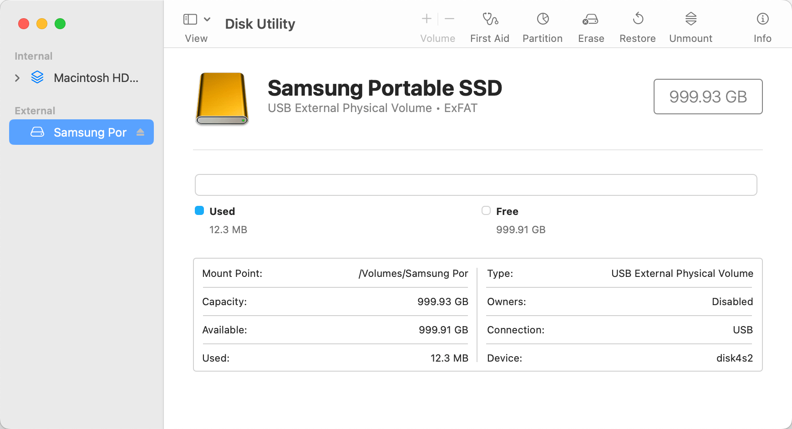Image resolution: width=792 pixels, height=429 pixels.
Task: Expand the Macintosh HD disclosure arrow
Action: pyautogui.click(x=17, y=78)
